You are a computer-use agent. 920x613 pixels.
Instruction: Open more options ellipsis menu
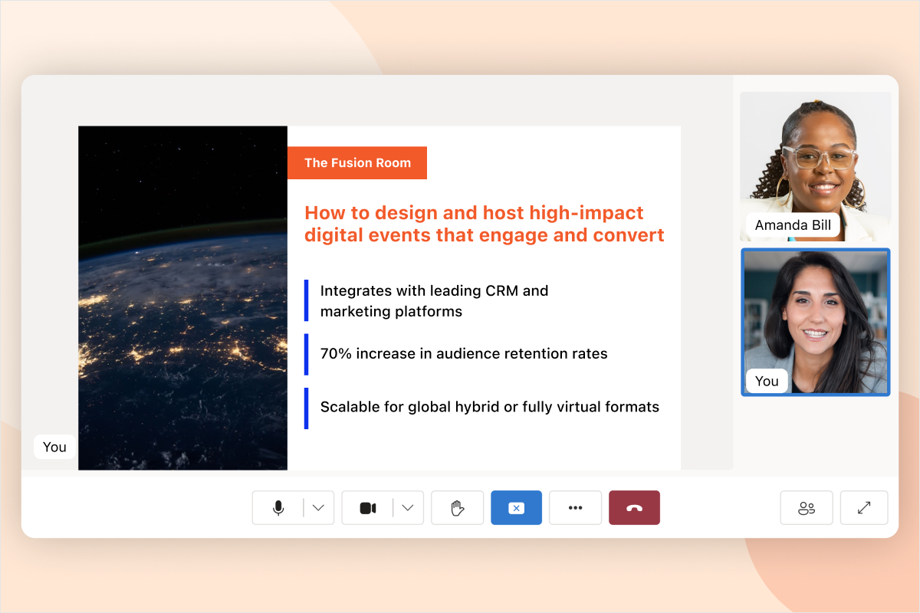tap(576, 508)
